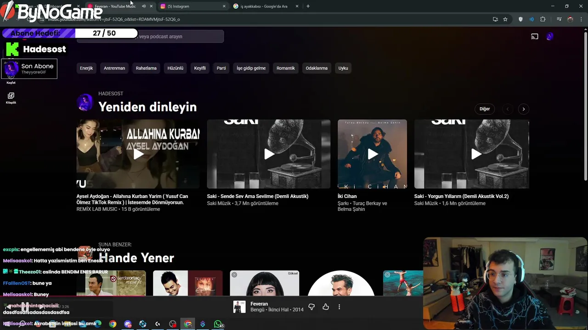The image size is (588, 330).
Task: Select the Hüzünlü mood chip
Action: [175, 68]
